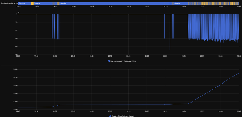
Task: Click the 5.550 label on the relay axis
Action: point(15,109)
